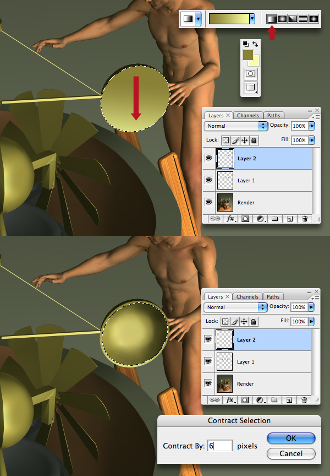Open layer style fx menu in upper panel
Image resolution: width=330 pixels, height=476 pixels.
coord(230,219)
